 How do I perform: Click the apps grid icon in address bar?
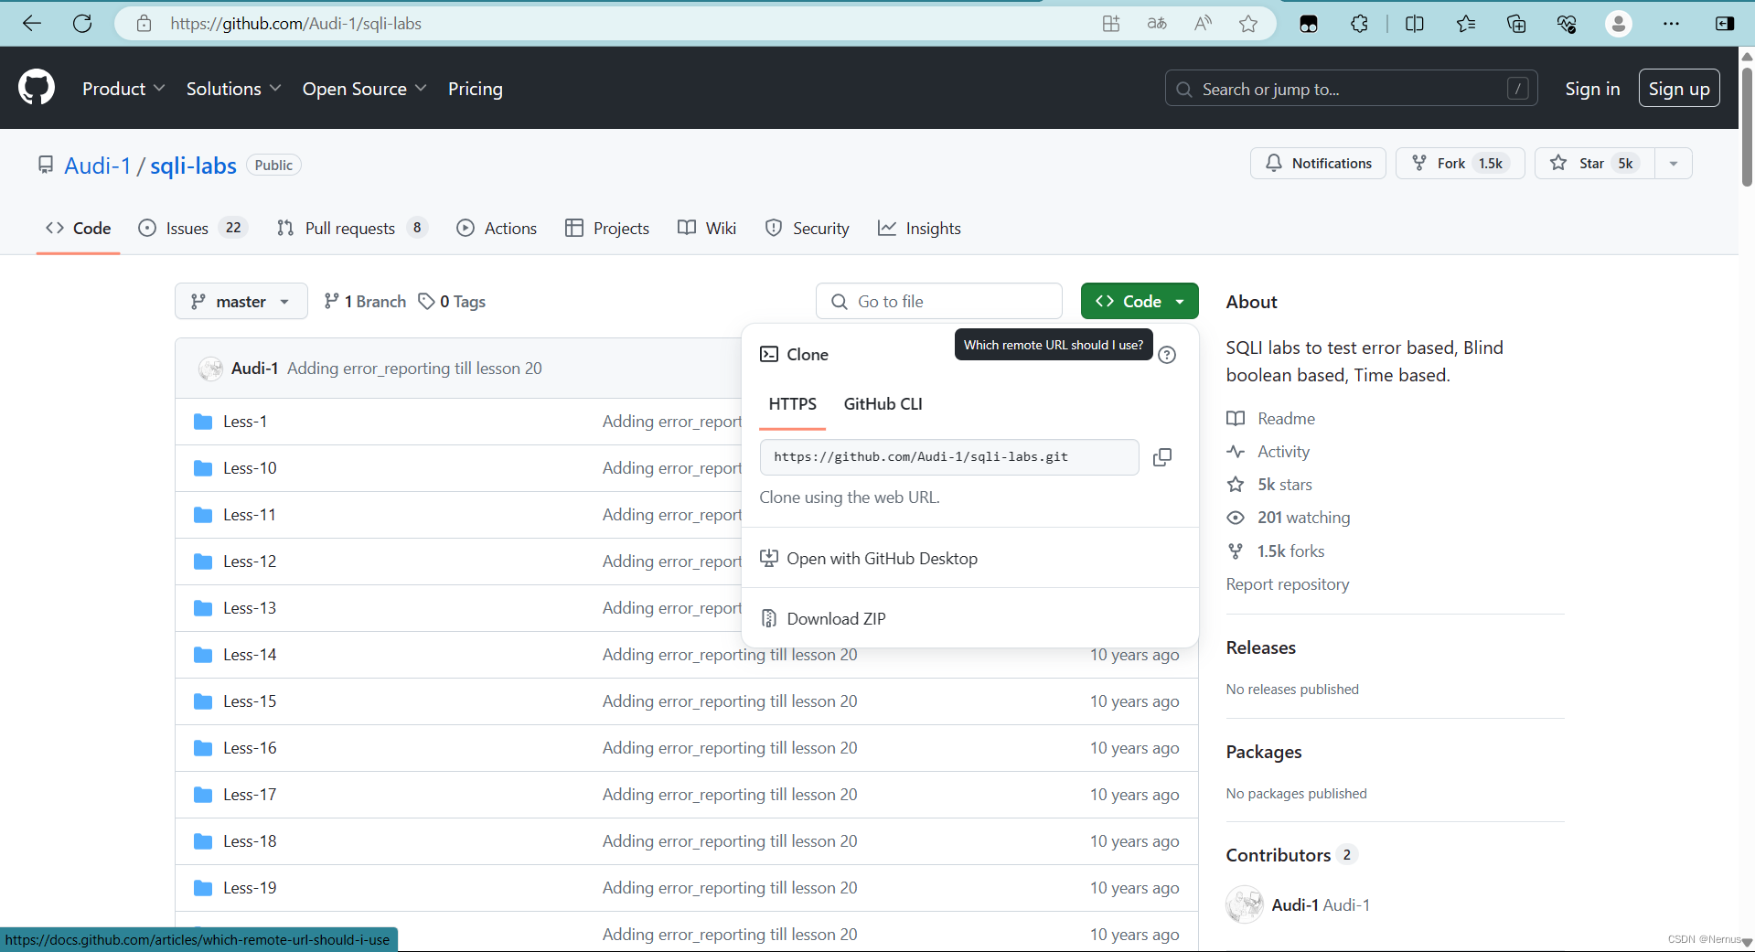click(x=1111, y=24)
